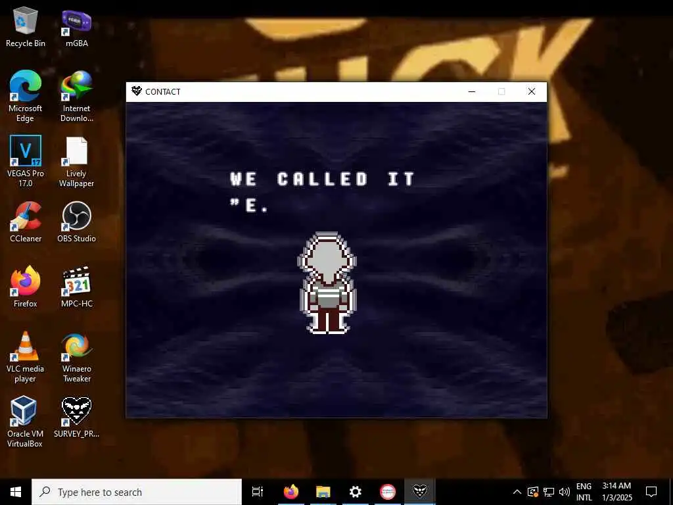Image resolution: width=673 pixels, height=505 pixels.
Task: Open the clock showing 3:14 AM
Action: [616, 492]
